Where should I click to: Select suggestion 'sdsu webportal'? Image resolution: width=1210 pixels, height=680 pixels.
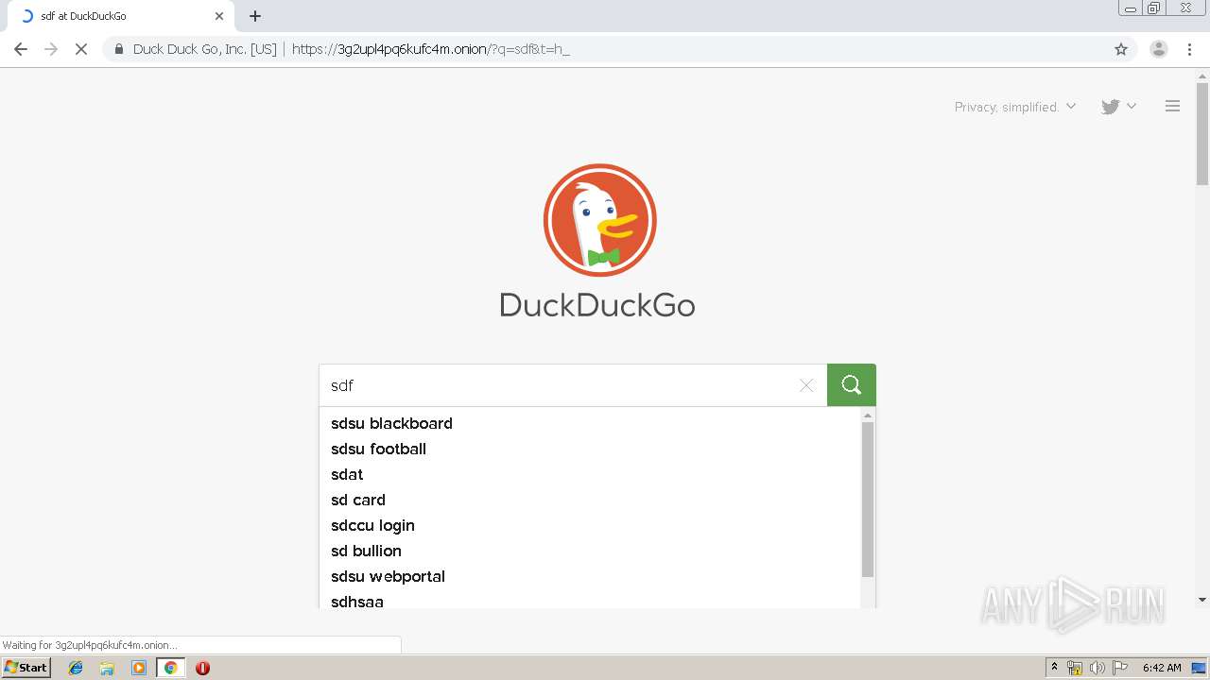pos(590,576)
